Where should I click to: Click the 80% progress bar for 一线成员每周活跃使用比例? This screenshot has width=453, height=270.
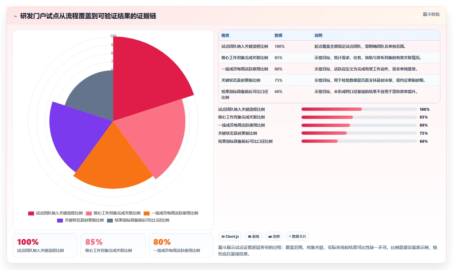359,125
